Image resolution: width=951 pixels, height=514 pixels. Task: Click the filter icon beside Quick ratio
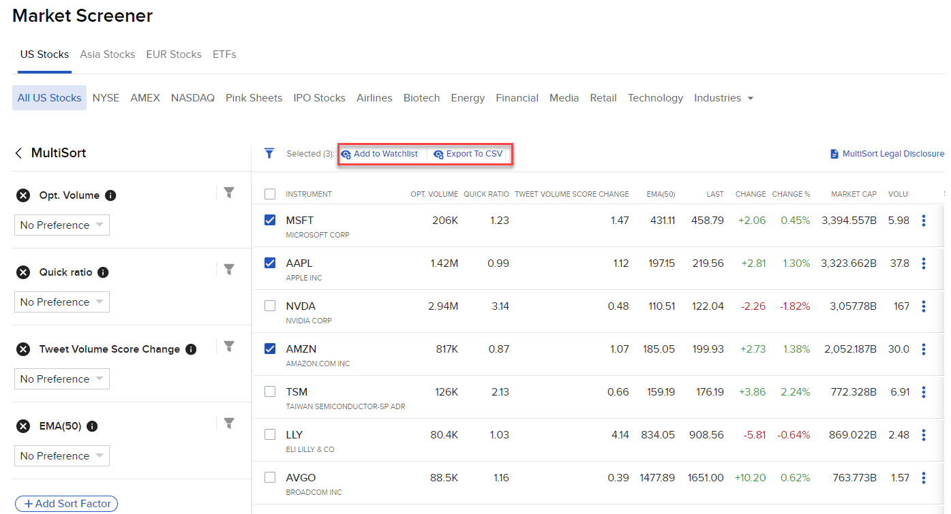(x=229, y=269)
